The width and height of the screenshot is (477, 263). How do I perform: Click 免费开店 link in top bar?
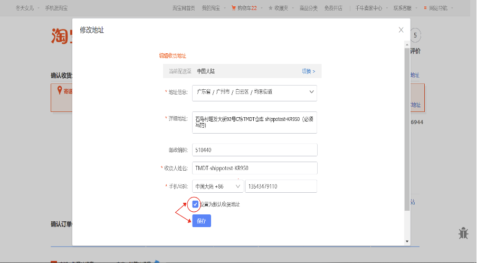333,8
